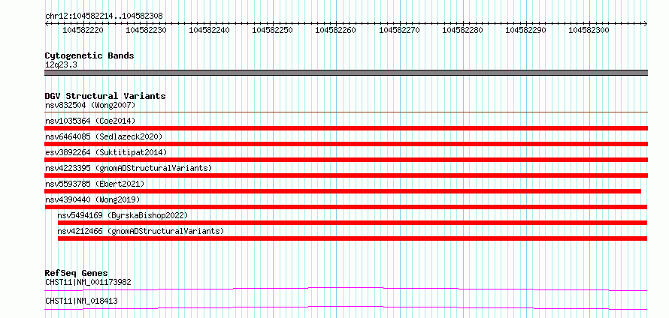This screenshot has width=669, height=318.
Task: Open variant nsv5494169 (ByrskaBishop2022) label
Action: [x=123, y=215]
